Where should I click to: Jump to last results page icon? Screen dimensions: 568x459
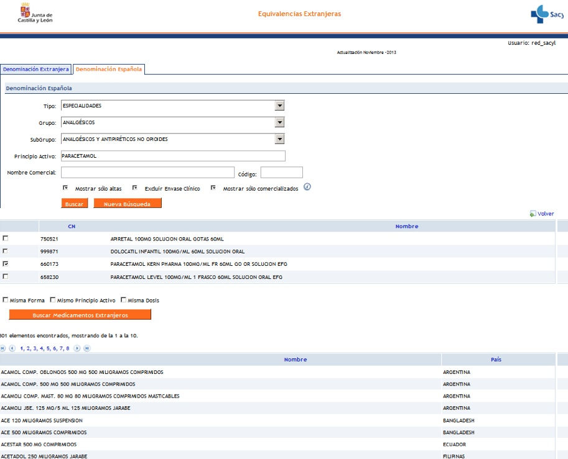pos(86,348)
